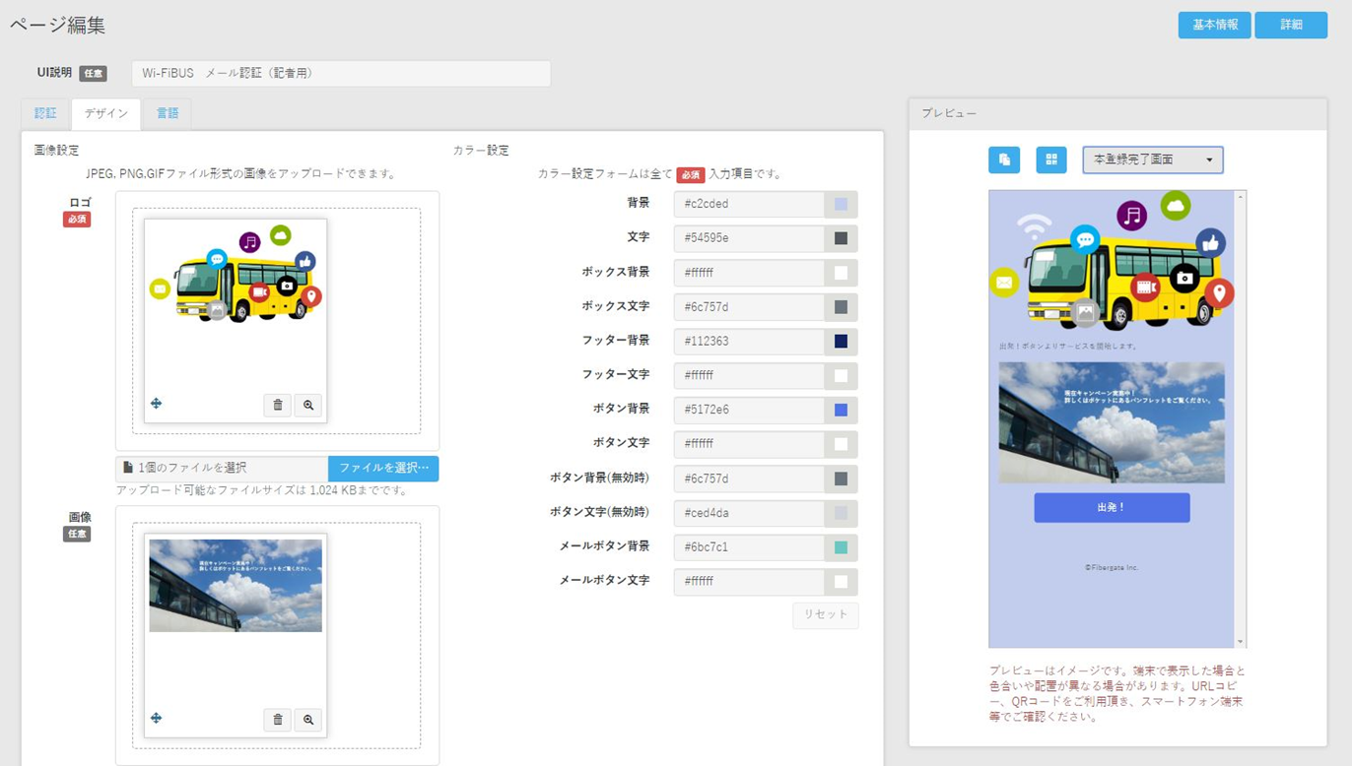Click the QR code icon in preview
1352x766 pixels.
pos(1050,160)
